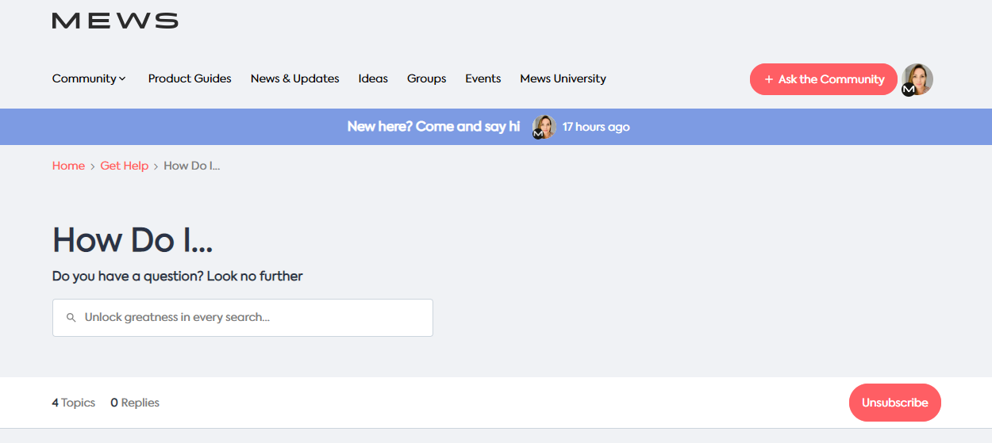Screen dimensions: 992x443
Task: Open the 'New here? Come and say hi' banner
Action: 433,127
